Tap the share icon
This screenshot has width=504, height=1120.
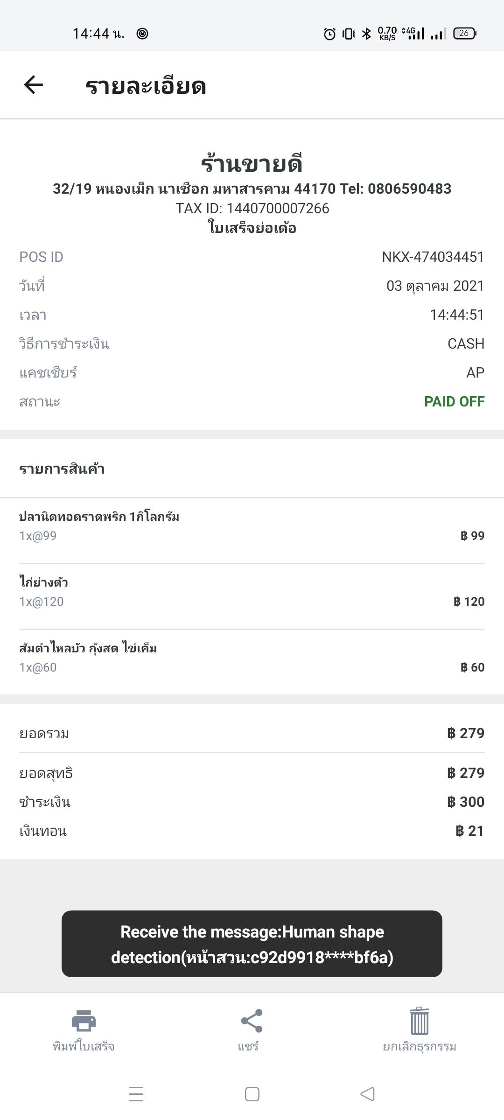click(252, 1020)
